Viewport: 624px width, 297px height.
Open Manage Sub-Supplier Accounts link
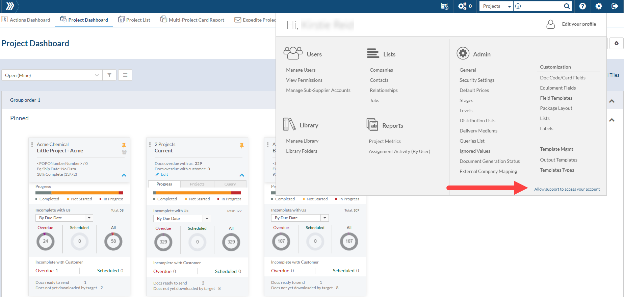click(x=318, y=90)
